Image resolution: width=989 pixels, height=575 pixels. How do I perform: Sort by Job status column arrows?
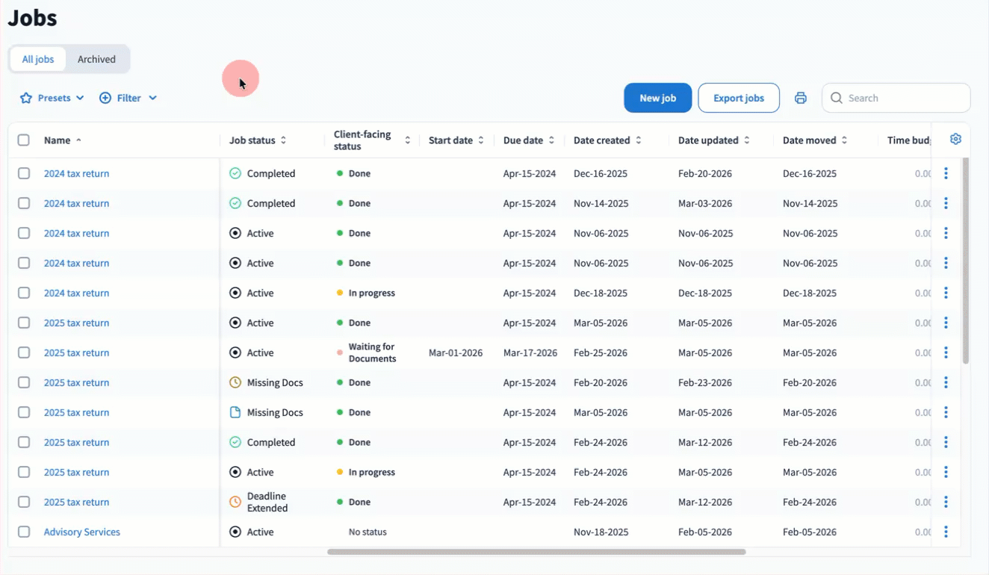pyautogui.click(x=283, y=140)
